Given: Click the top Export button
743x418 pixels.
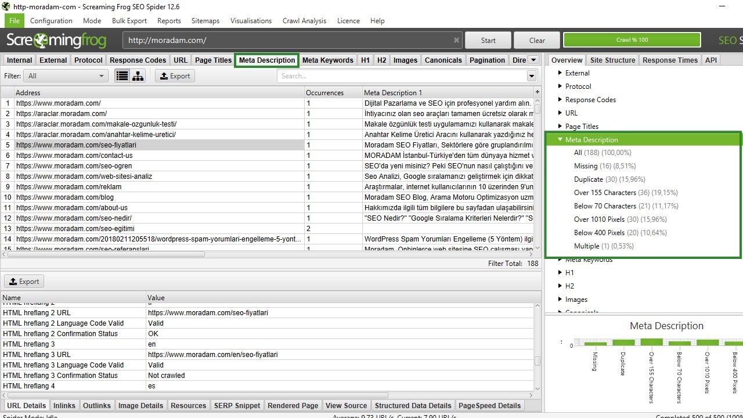Looking at the screenshot, I should (x=175, y=76).
